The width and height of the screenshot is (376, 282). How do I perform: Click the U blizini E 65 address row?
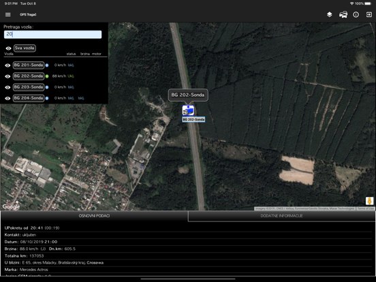[x=188, y=263]
